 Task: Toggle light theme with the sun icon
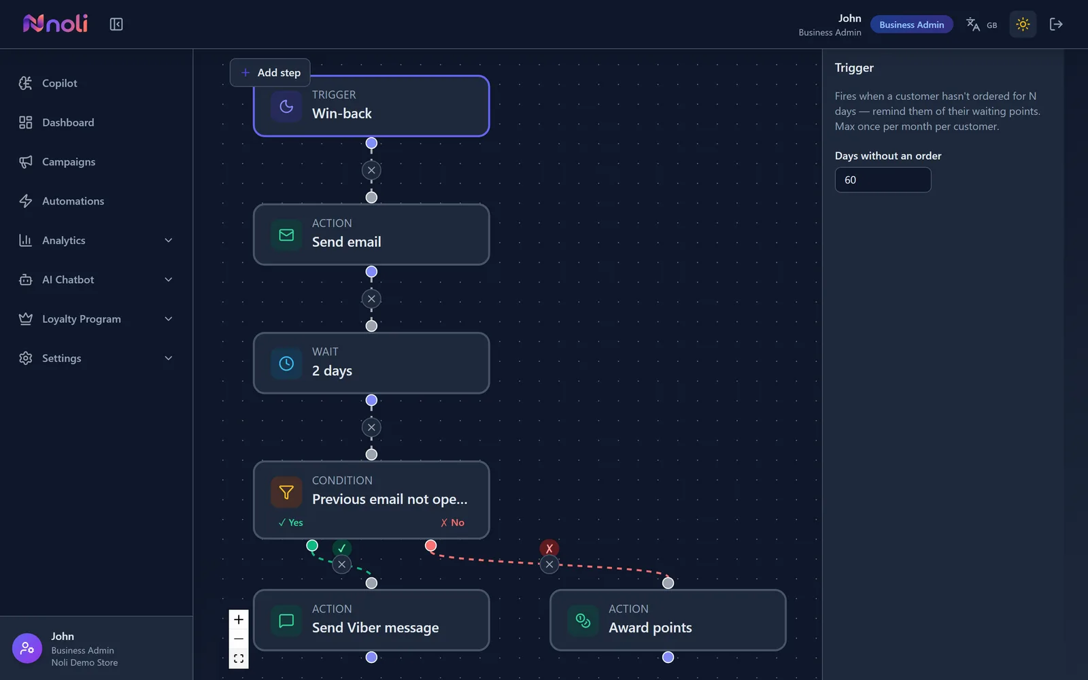(1023, 24)
